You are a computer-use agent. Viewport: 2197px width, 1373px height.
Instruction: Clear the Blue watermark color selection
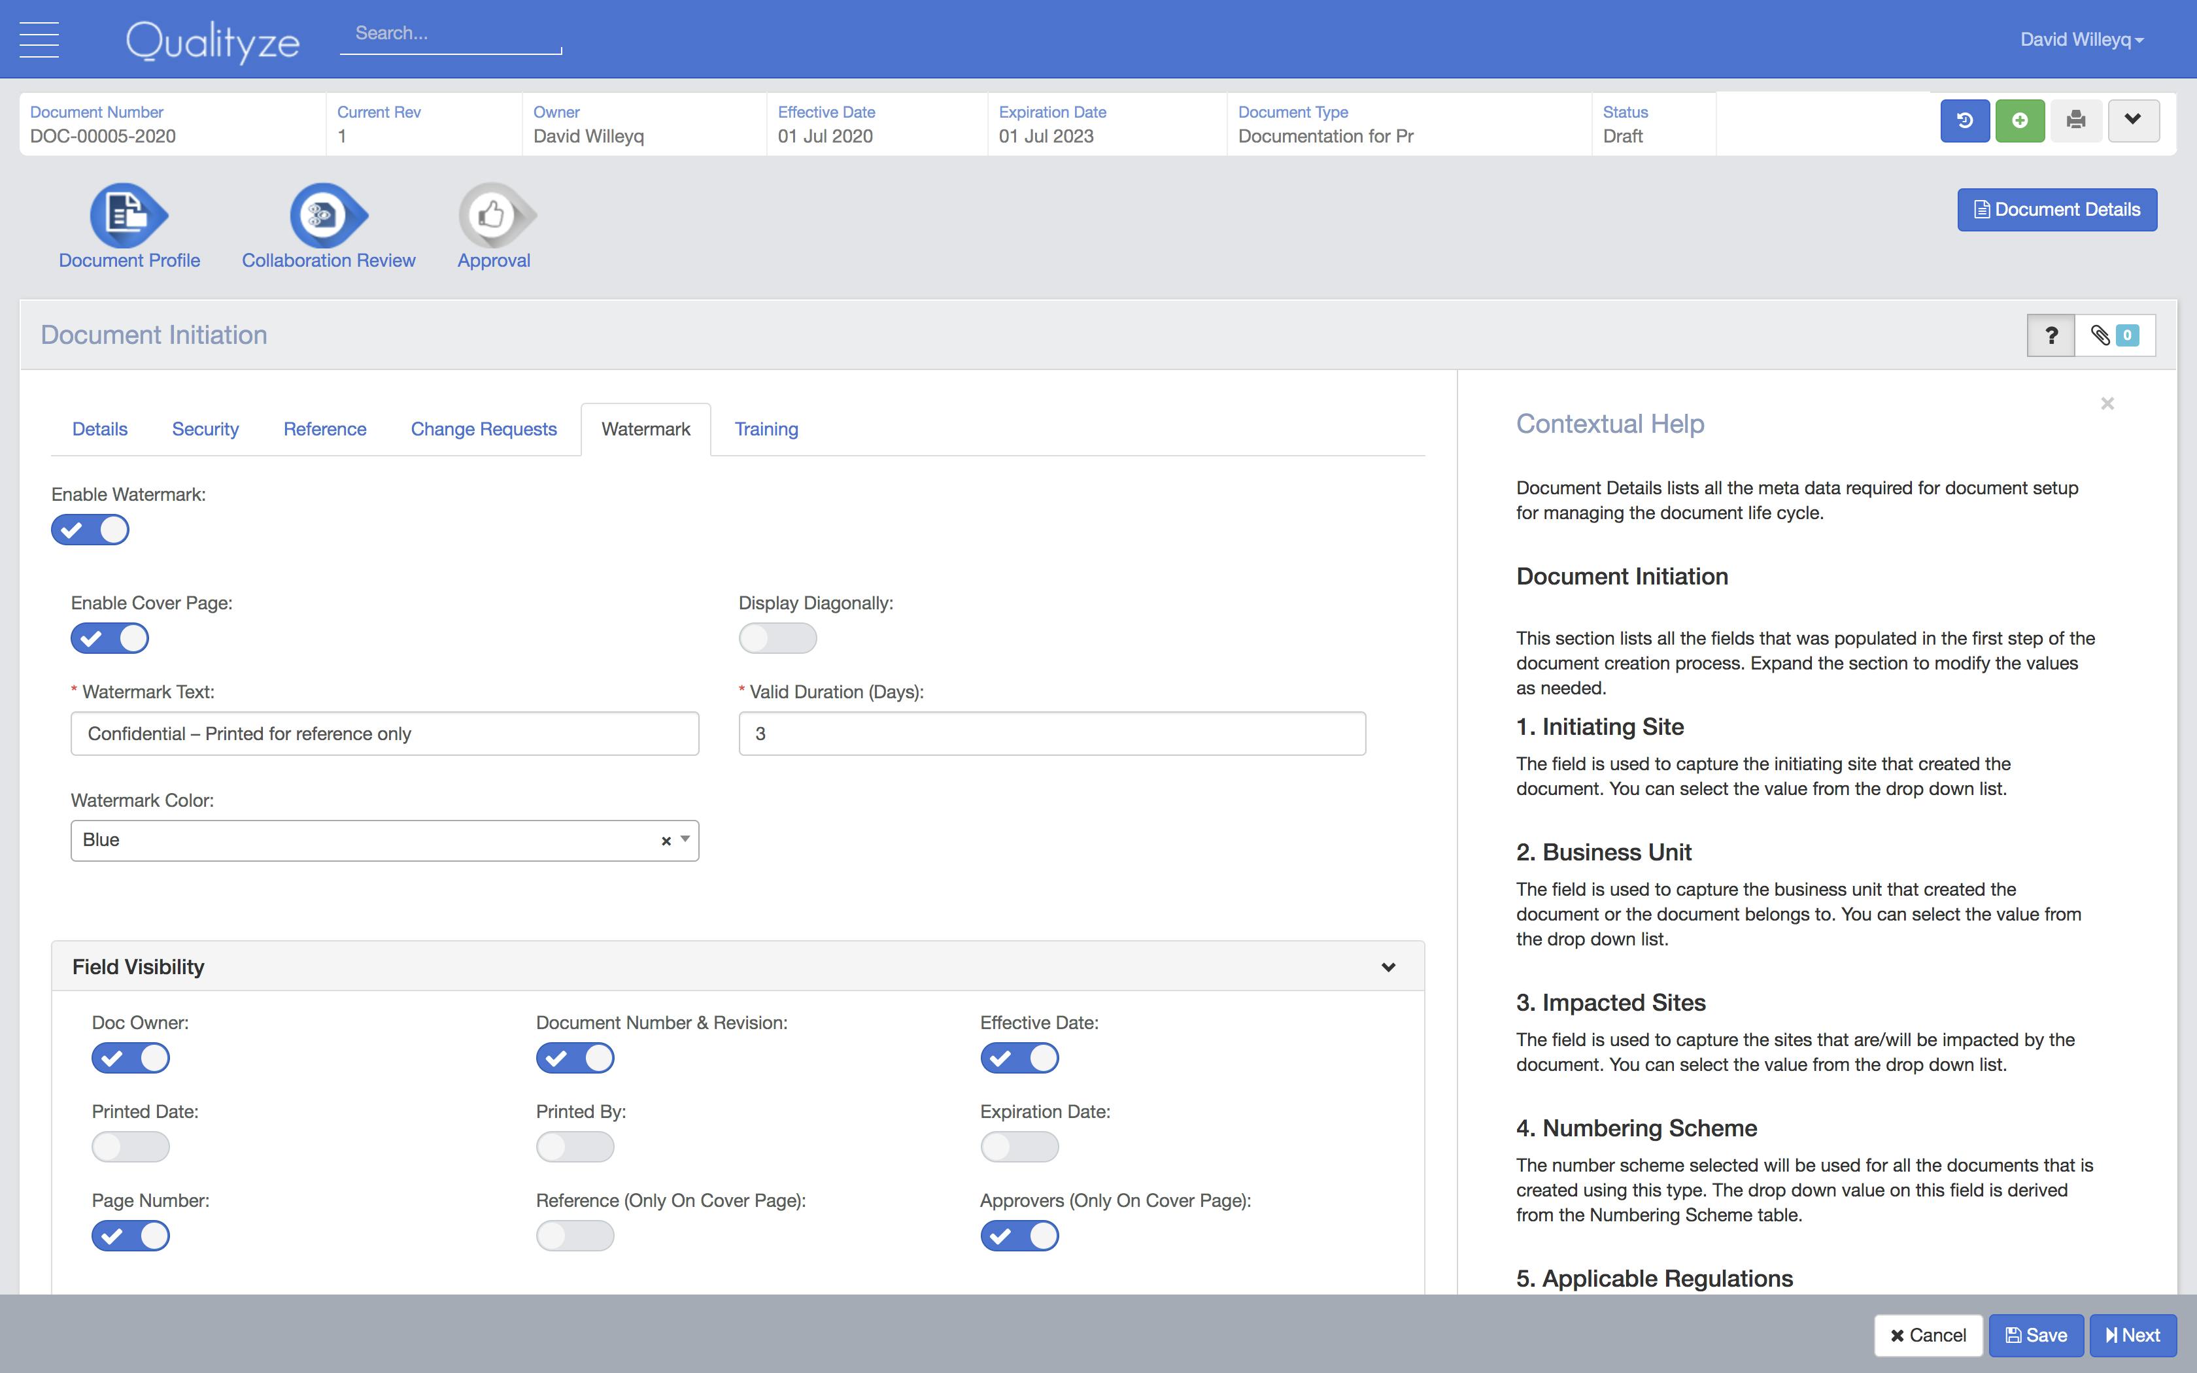[x=666, y=840]
